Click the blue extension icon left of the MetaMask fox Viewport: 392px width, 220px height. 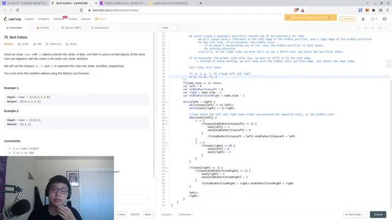[361, 10]
